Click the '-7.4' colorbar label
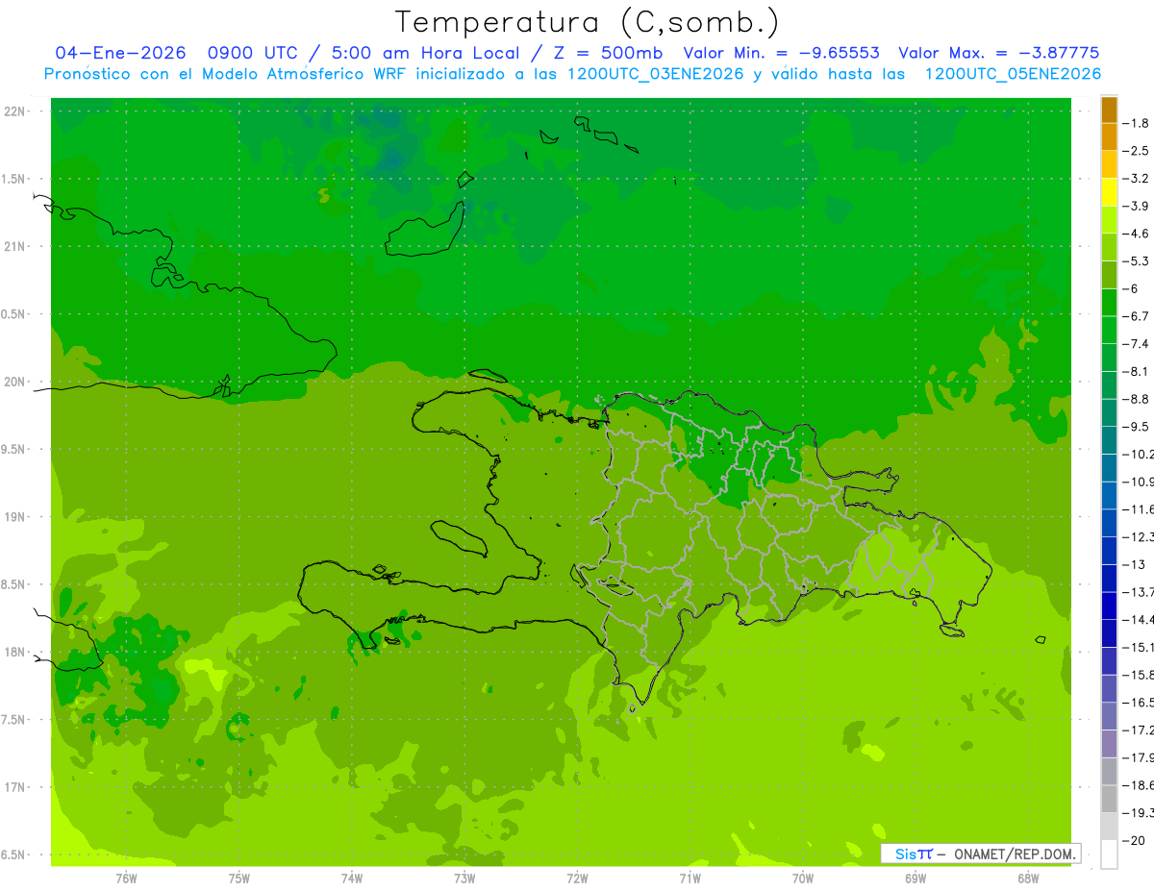Viewport: 1154px width, 891px height. (1136, 344)
